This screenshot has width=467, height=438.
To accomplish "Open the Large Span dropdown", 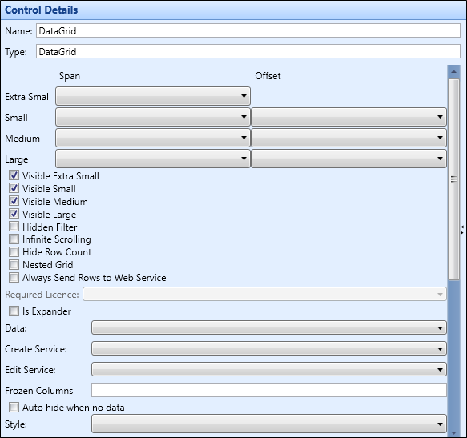I will pyautogui.click(x=153, y=159).
